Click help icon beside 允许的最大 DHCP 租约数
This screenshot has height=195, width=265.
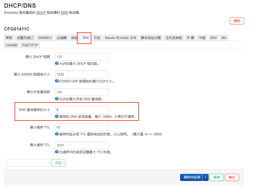(x=57, y=63)
